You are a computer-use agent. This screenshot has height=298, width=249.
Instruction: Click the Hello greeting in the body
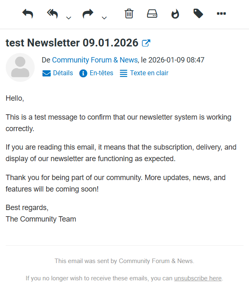tap(15, 98)
